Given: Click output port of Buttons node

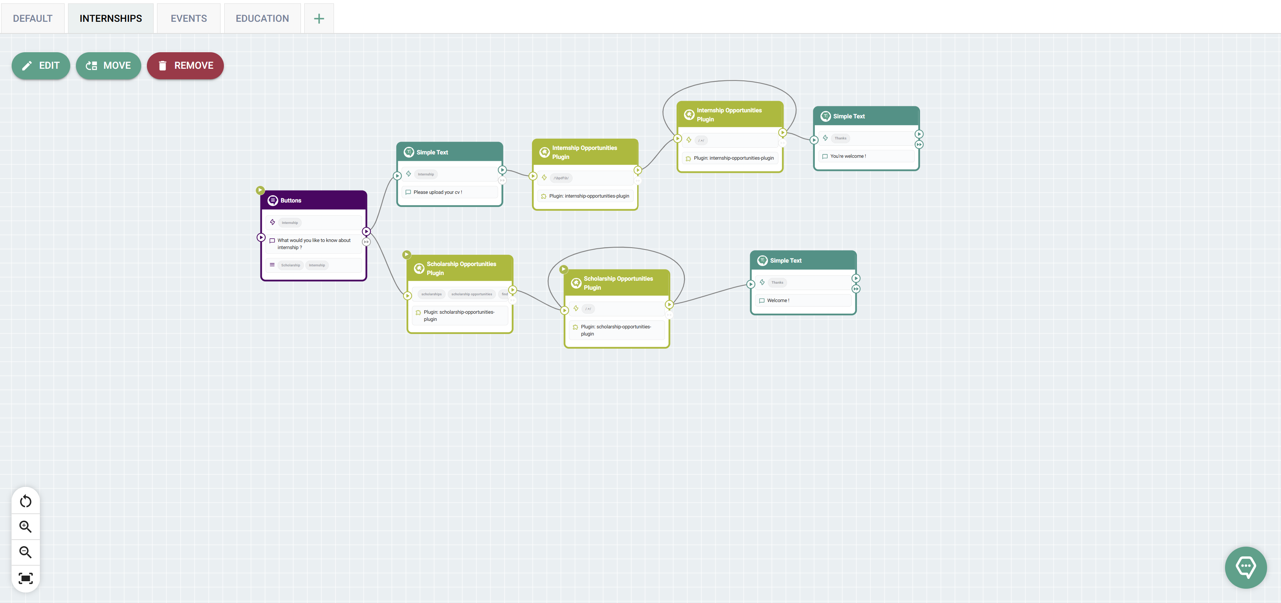Looking at the screenshot, I should (367, 231).
